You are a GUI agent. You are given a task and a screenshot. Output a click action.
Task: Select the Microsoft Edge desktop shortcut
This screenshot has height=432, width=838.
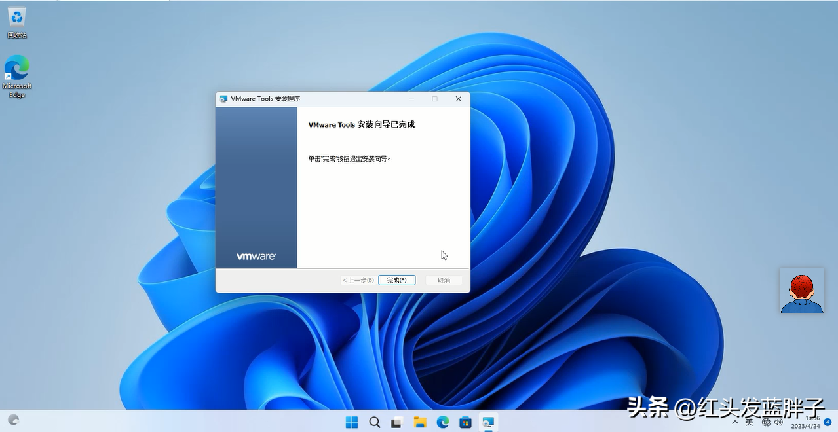pos(17,77)
